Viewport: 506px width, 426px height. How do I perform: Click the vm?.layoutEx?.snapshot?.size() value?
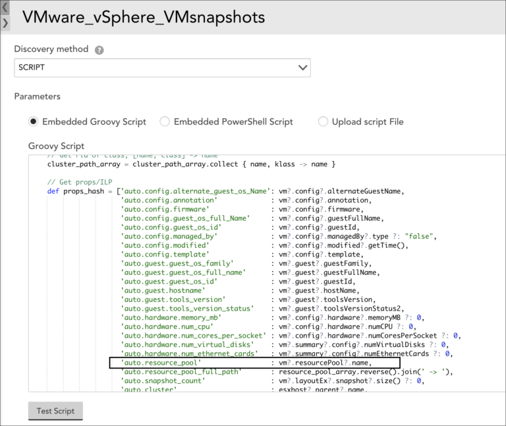(339, 381)
